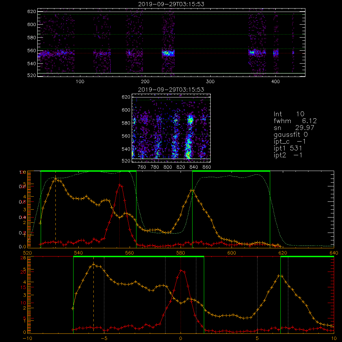Viewport: 342px width, 342px height.
Task: Click the red curve peak in the third plot
Action: click(x=120, y=185)
